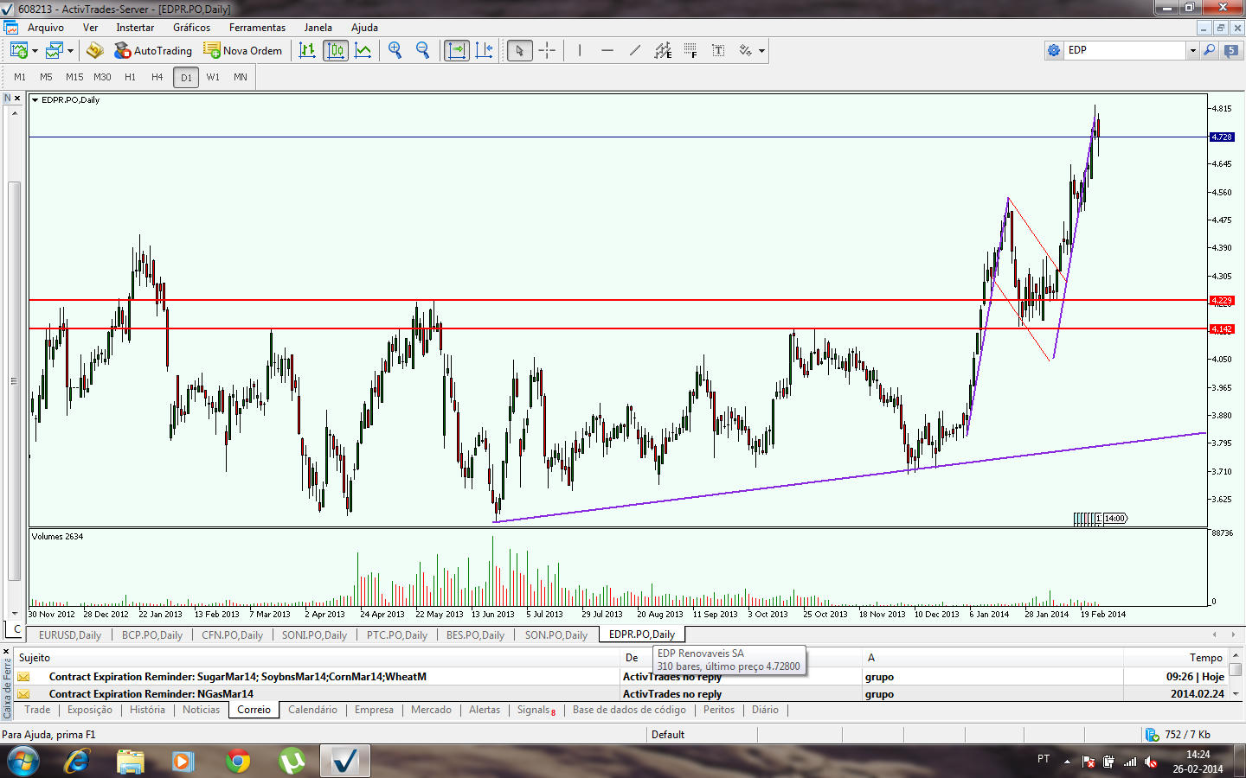This screenshot has width=1246, height=778.
Task: Click the zoom out magnifier
Action: pos(423,51)
